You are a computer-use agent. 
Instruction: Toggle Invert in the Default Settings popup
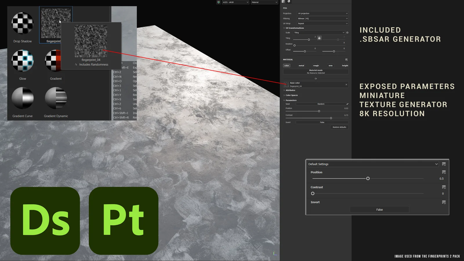[x=379, y=209]
